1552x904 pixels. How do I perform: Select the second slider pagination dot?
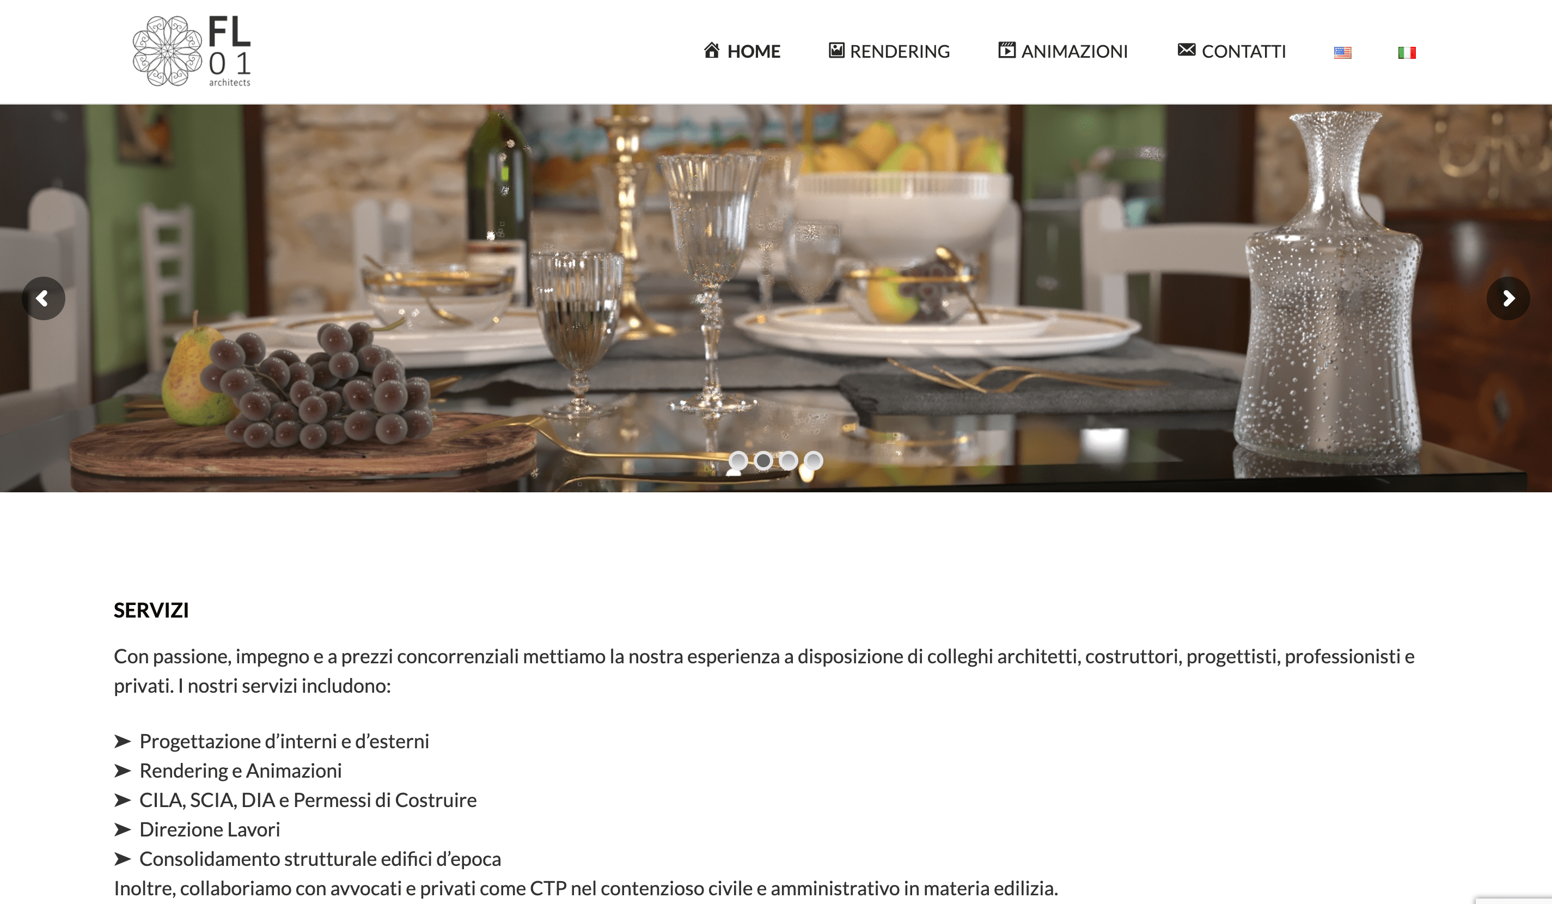pyautogui.click(x=763, y=460)
